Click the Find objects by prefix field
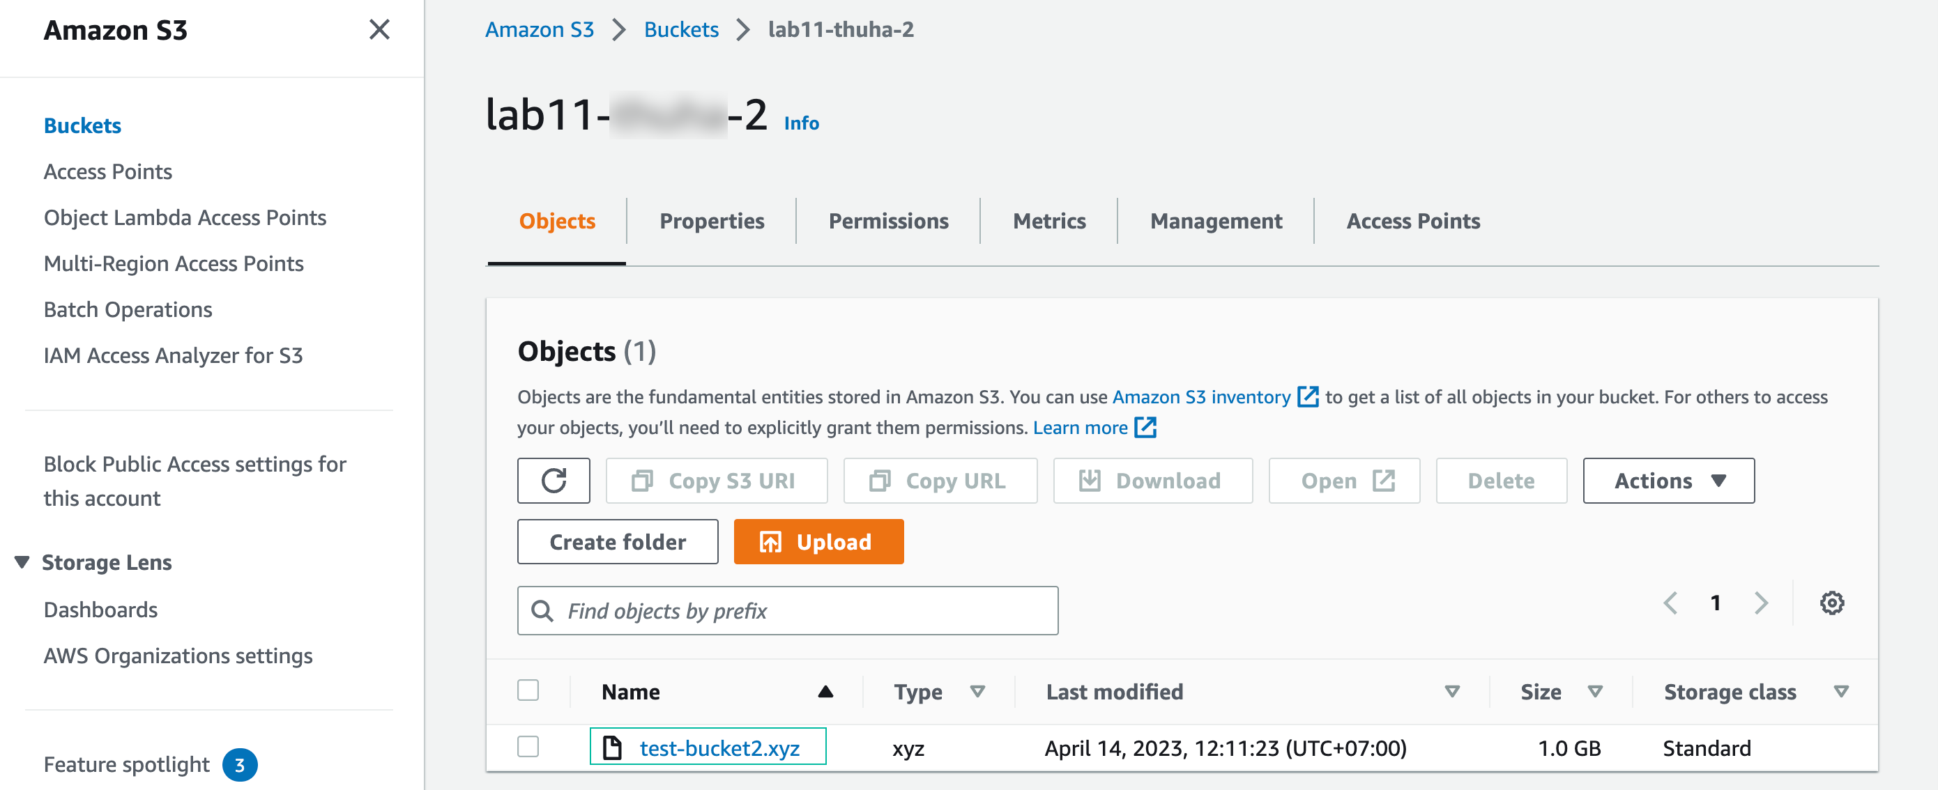The height and width of the screenshot is (790, 1938). point(787,610)
